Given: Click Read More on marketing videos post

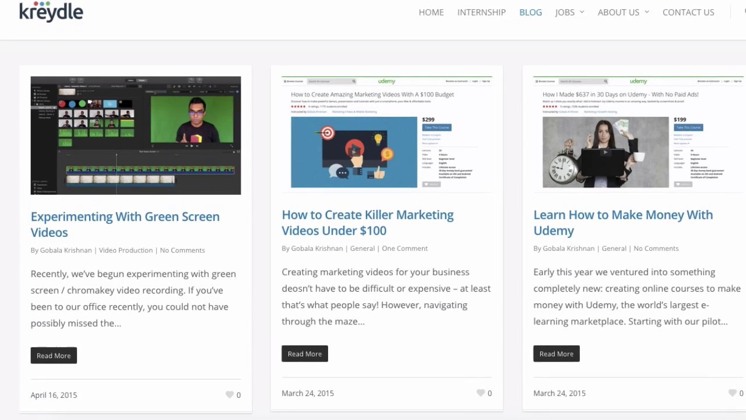Looking at the screenshot, I should pos(305,353).
